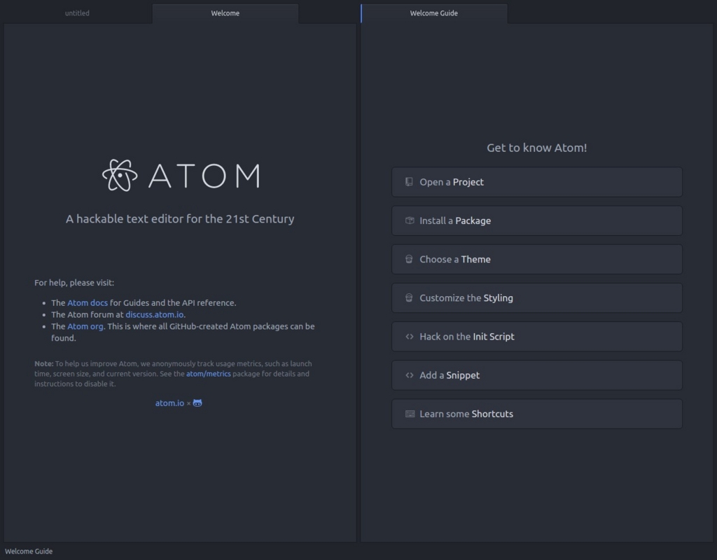The image size is (717, 560).
Task: Click the bucket icon on Customize the Styling
Action: tap(409, 297)
